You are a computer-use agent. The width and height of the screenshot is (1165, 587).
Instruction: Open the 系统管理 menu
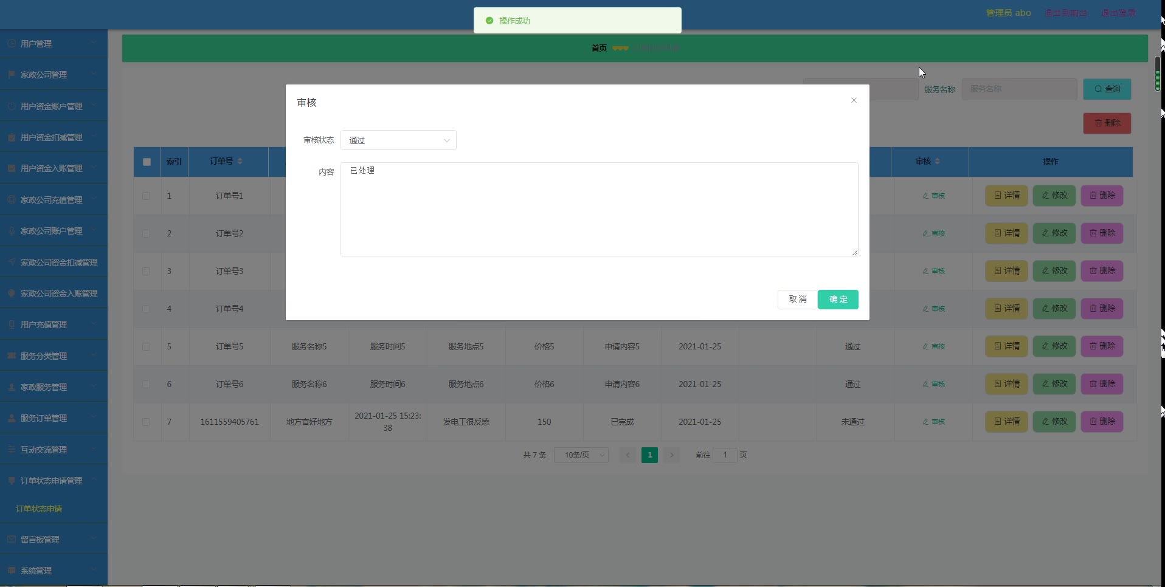(x=54, y=571)
